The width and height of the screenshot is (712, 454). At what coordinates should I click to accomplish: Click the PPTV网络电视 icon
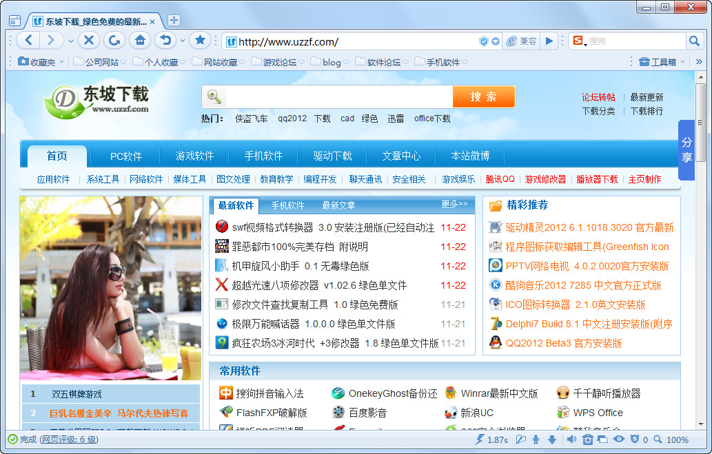point(496,266)
